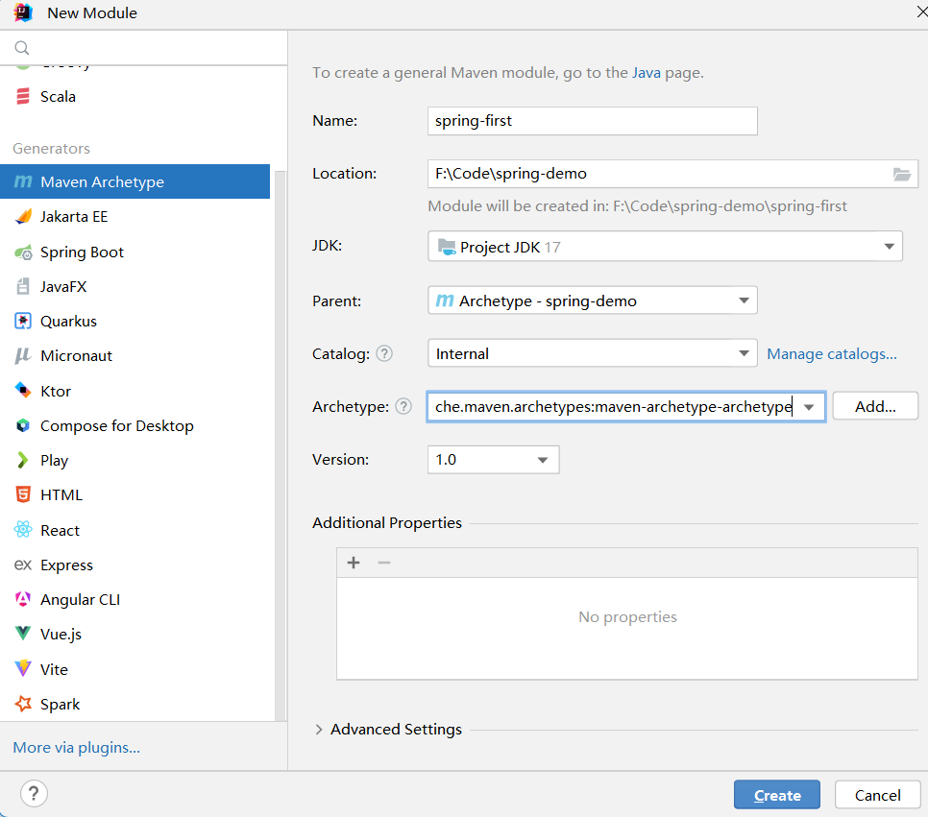Select Express generator
This screenshot has width=928, height=817.
click(x=134, y=565)
